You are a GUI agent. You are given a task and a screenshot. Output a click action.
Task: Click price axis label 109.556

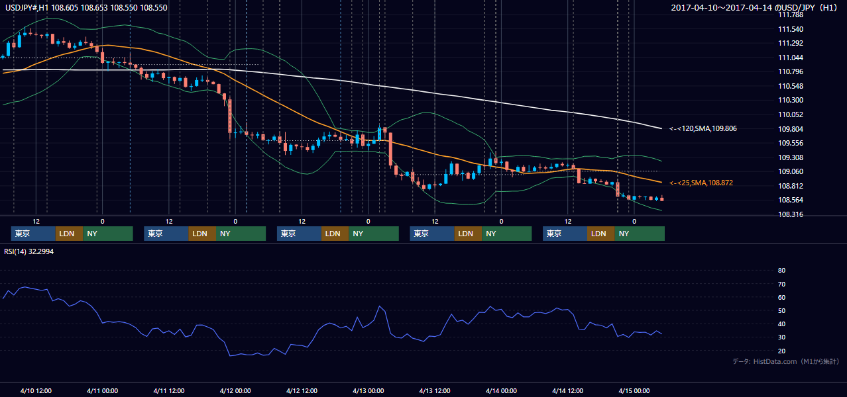coord(791,143)
